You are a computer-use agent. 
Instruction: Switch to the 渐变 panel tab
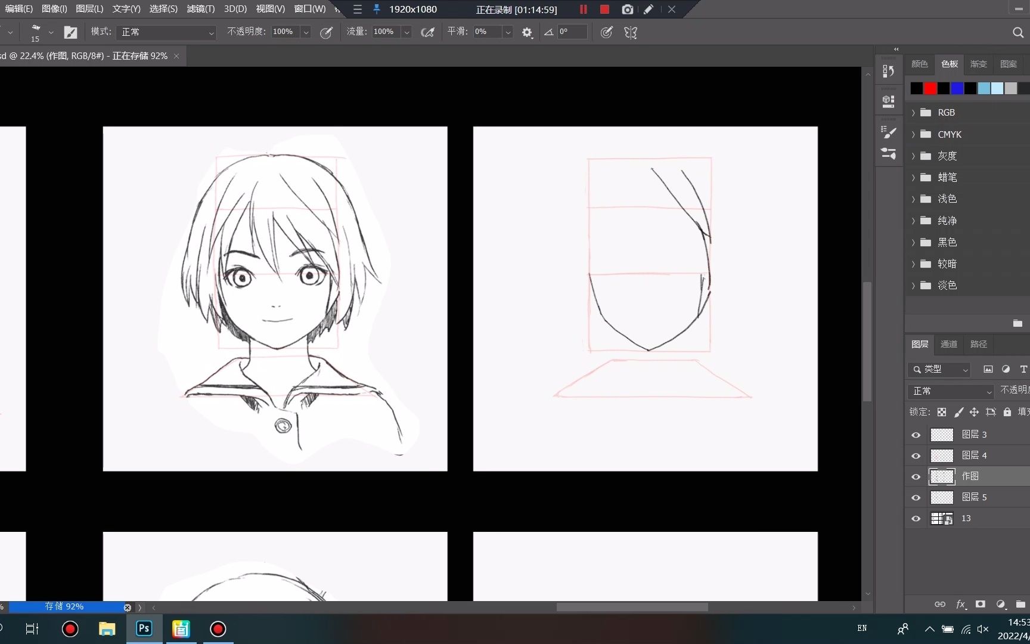pos(978,64)
